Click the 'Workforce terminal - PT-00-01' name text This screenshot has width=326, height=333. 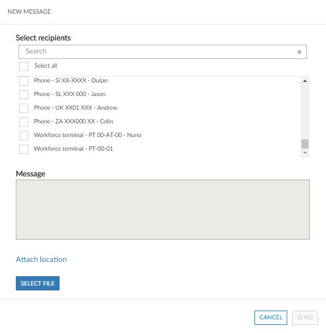click(x=73, y=148)
